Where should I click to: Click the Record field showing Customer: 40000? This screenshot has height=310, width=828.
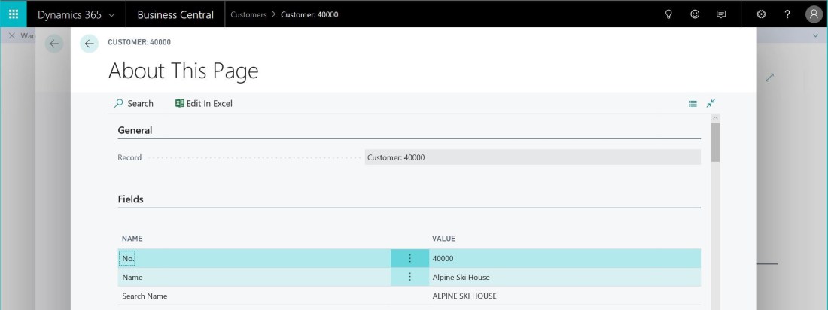click(532, 157)
